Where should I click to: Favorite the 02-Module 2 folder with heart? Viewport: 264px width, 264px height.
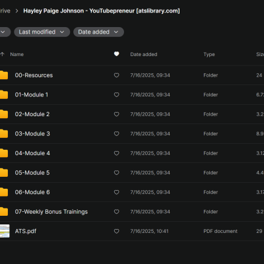pyautogui.click(x=117, y=114)
